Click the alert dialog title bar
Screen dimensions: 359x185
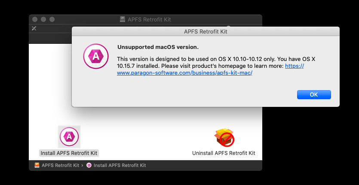206,31
